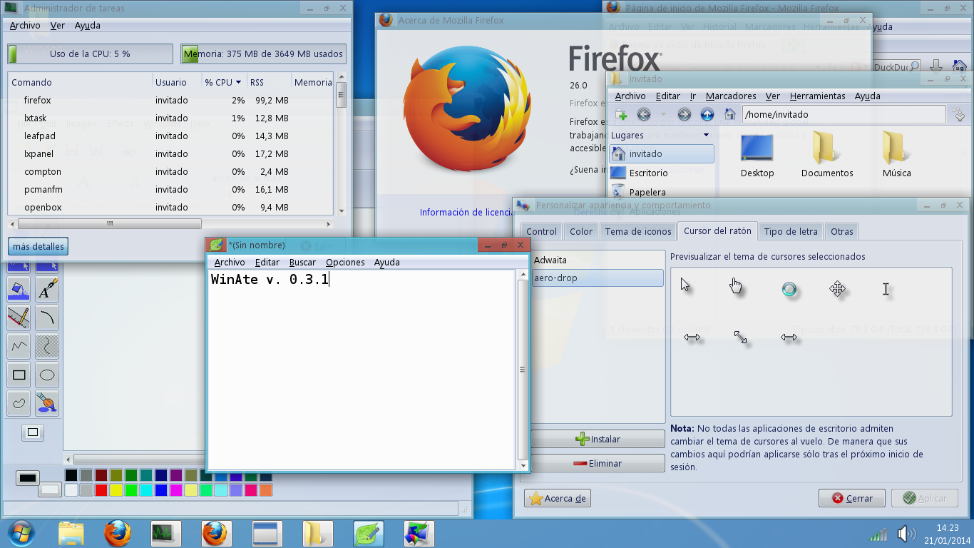
Task: Select the aero-drop cursor theme
Action: (598, 278)
